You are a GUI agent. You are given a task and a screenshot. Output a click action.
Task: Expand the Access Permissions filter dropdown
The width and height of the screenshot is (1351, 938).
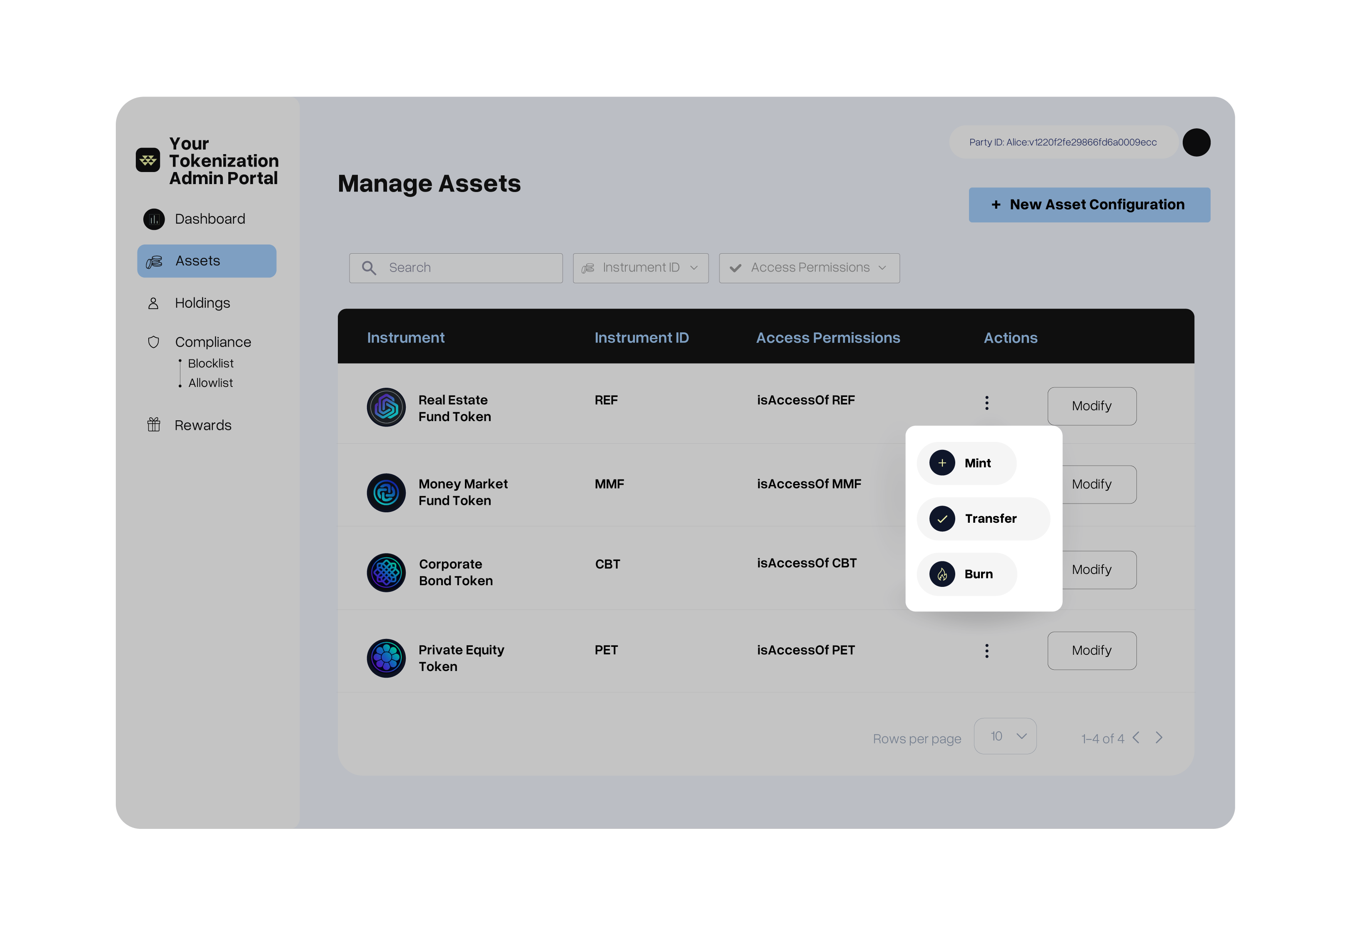point(809,268)
